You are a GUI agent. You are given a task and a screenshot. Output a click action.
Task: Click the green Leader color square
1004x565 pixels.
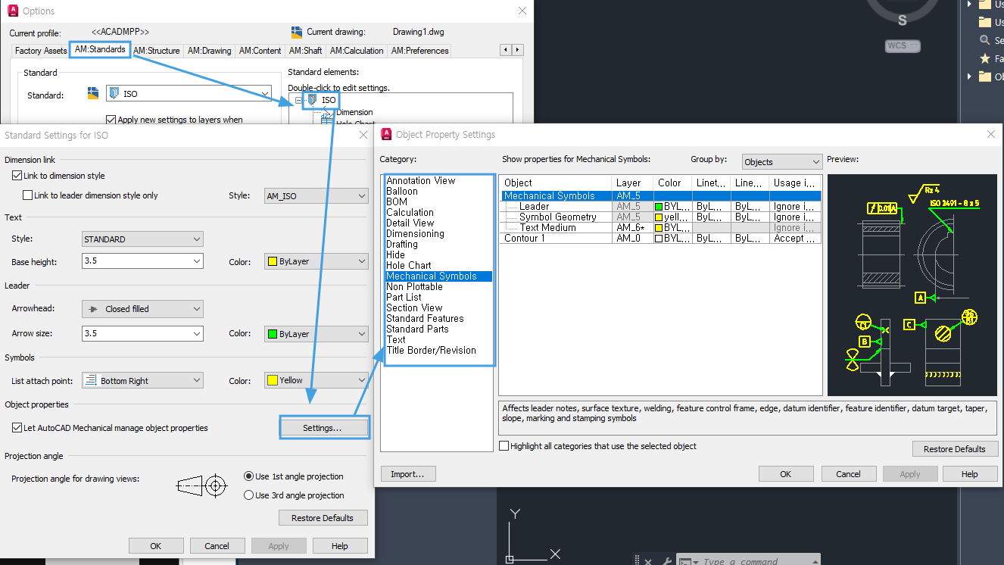(659, 207)
